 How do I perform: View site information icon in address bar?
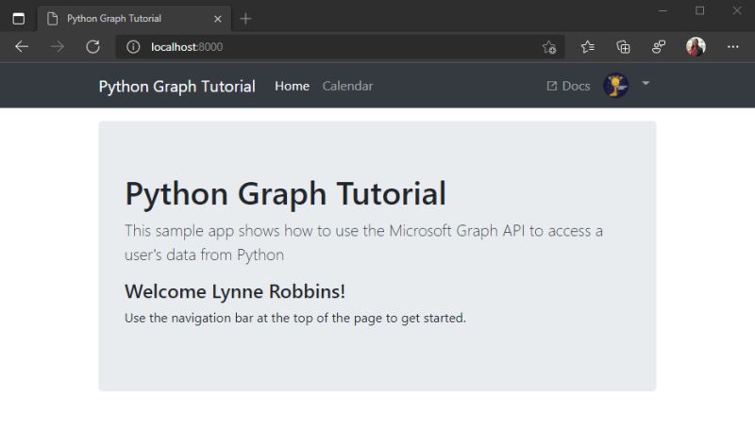click(133, 46)
